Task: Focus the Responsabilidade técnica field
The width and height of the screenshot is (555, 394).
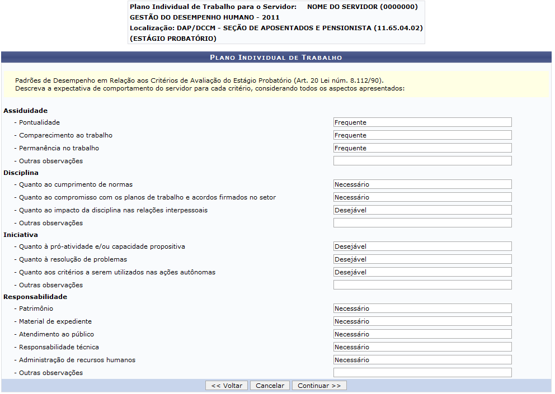Action: [x=422, y=347]
